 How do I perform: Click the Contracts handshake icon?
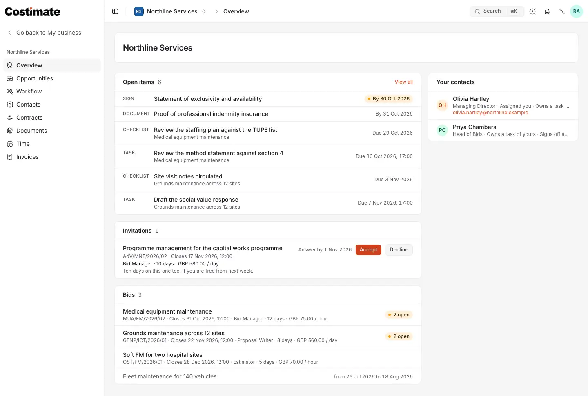tap(10, 118)
